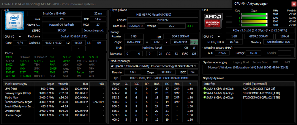297x125 pixels.
Task: Close the CPU #0 Aktywny zegar window
Action: 292,3
